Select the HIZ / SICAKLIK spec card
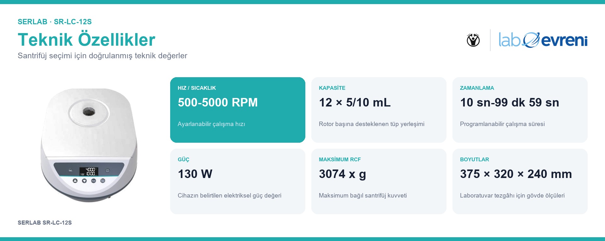This screenshot has height=241, width=605. [238, 110]
